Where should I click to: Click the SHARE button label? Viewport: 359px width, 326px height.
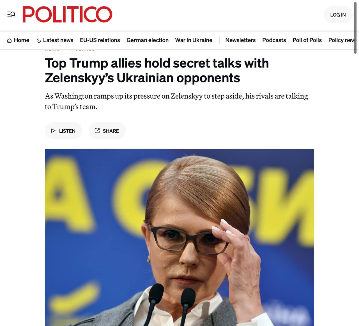point(111,131)
